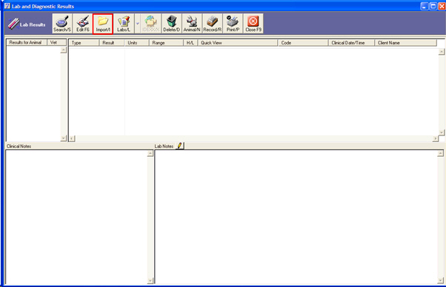Image resolution: width=446 pixels, height=287 pixels.
Task: Click the Clinical Notes scrollbar down arrow
Action: 150,281
